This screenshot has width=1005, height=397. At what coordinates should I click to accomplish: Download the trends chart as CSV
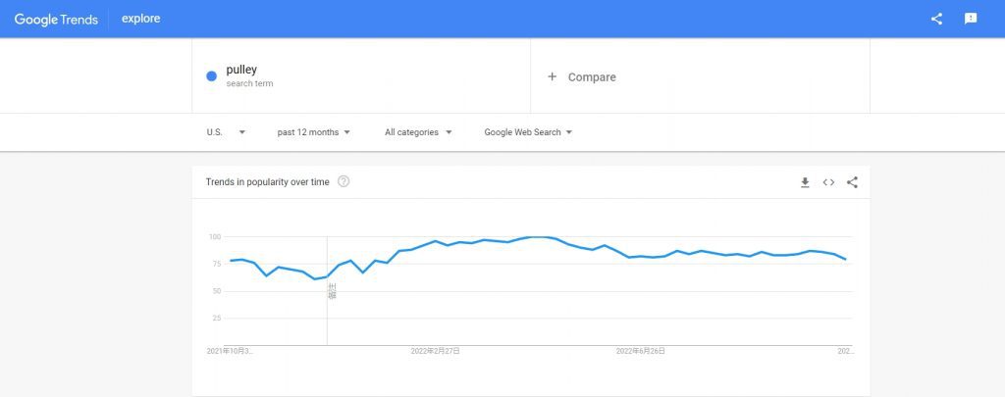(x=805, y=182)
